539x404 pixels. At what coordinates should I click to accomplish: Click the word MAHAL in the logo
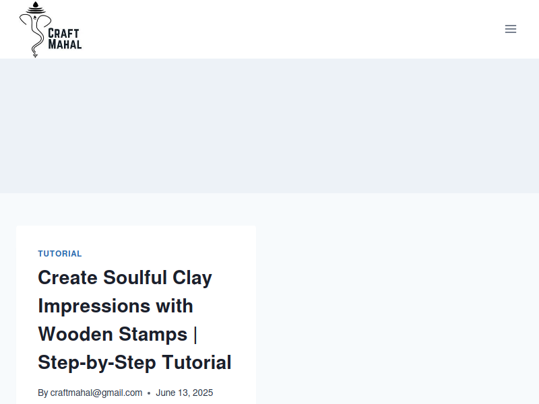65,44
